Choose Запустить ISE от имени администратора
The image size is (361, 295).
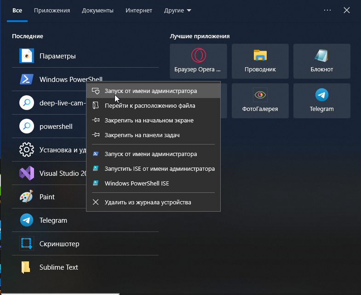pos(160,169)
